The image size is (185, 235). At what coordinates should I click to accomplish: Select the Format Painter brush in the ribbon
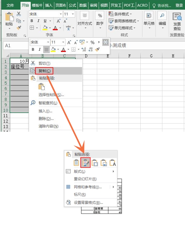pos(19,28)
